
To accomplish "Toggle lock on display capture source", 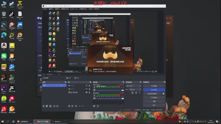I will tap(89, 92).
